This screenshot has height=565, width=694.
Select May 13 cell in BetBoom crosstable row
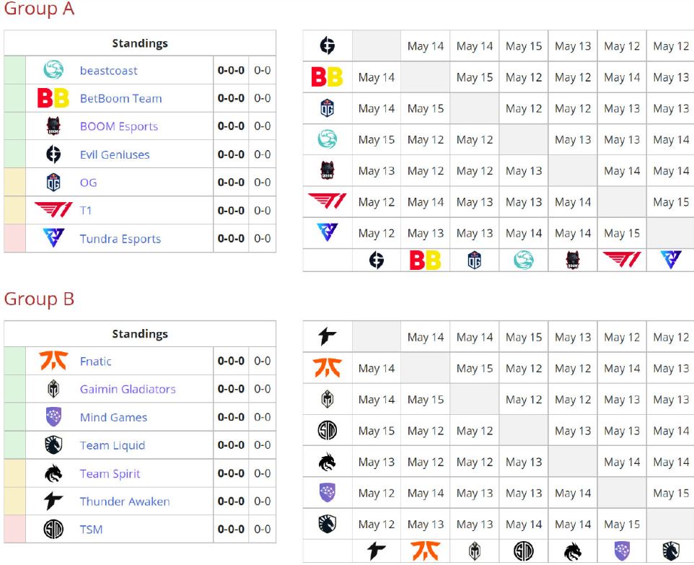[x=671, y=77]
